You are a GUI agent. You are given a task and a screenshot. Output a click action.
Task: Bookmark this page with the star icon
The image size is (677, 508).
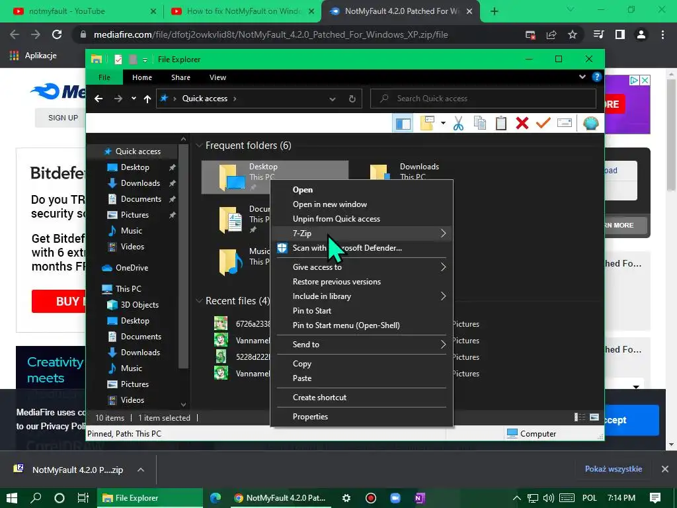point(573,34)
